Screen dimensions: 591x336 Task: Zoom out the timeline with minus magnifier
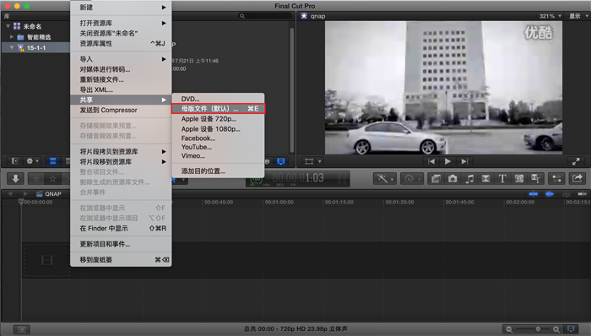tap(509, 329)
